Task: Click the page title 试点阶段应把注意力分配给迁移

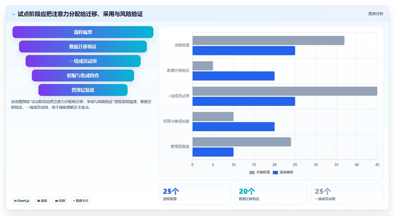Action: coord(80,14)
